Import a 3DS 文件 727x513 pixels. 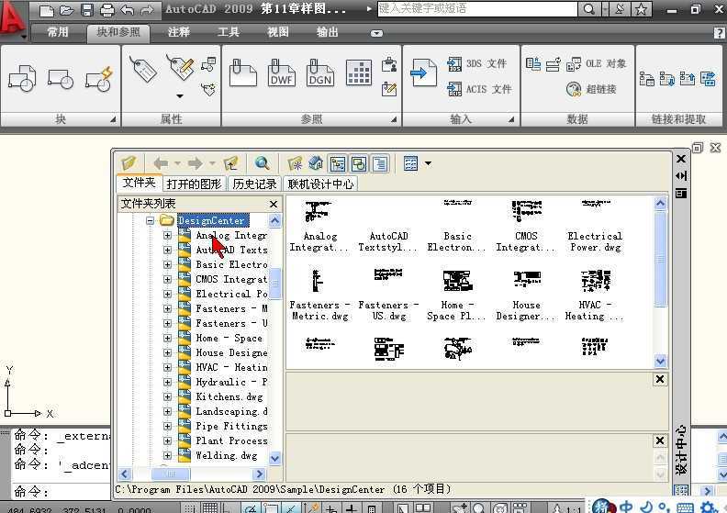coord(476,64)
